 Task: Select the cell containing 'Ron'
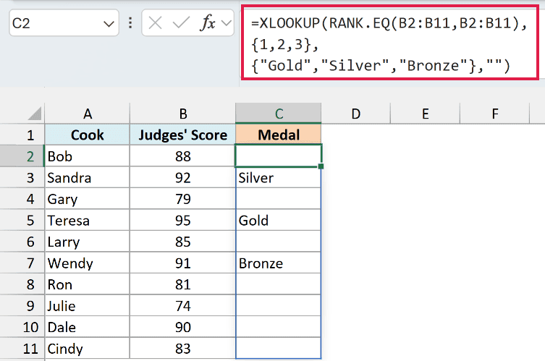click(x=88, y=284)
